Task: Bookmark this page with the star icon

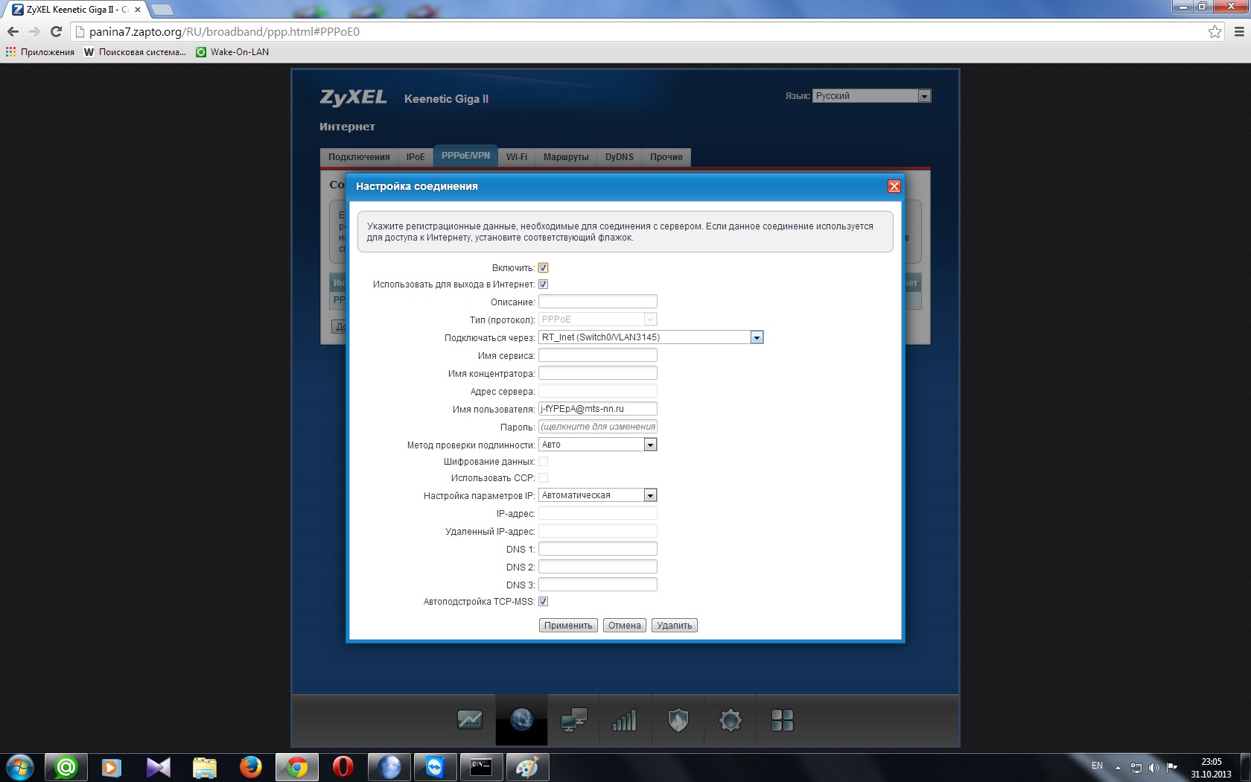Action: [1215, 31]
